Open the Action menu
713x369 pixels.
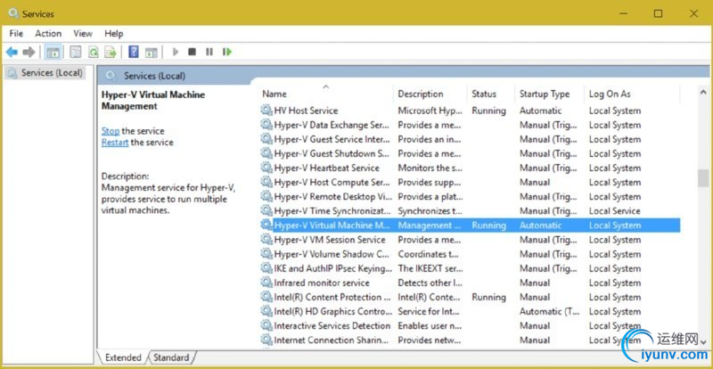pyautogui.click(x=48, y=34)
